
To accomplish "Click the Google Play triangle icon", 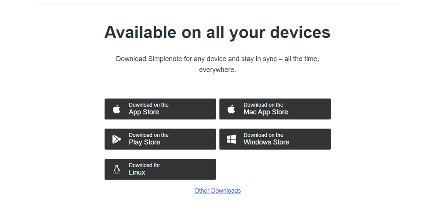I will 116,139.
